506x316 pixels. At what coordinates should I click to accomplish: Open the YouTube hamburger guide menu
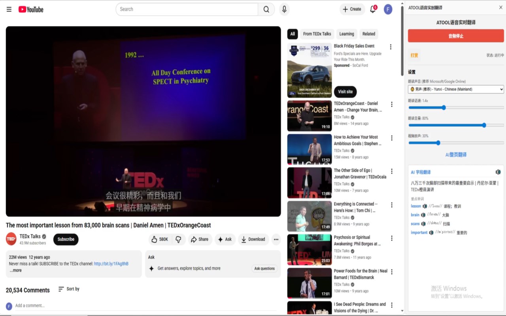pyautogui.click(x=9, y=9)
